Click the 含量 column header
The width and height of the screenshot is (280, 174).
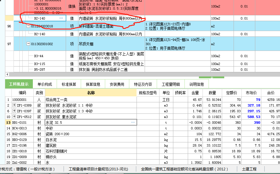pos(195,93)
